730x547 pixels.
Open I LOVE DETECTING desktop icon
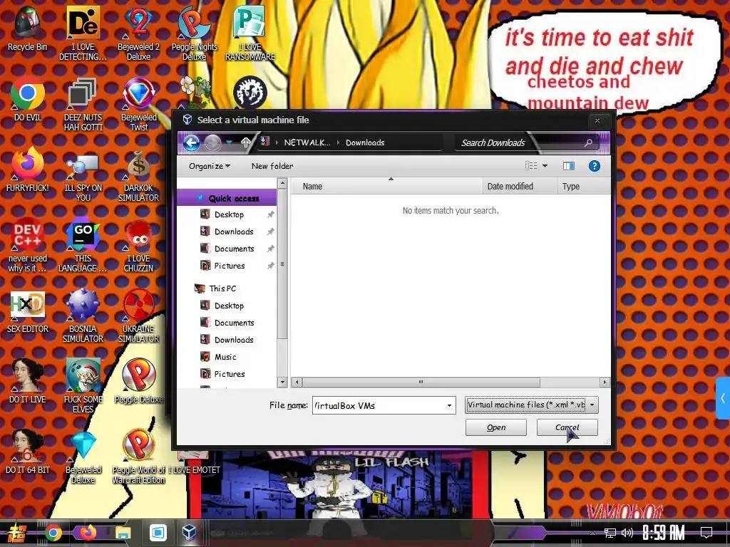pos(83,33)
